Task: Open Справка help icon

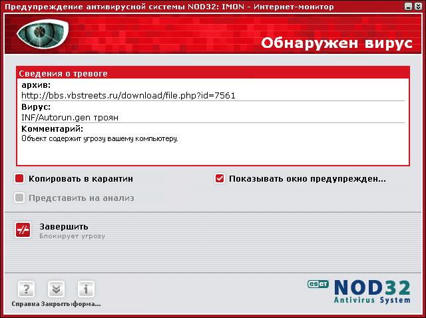Action: click(26, 289)
